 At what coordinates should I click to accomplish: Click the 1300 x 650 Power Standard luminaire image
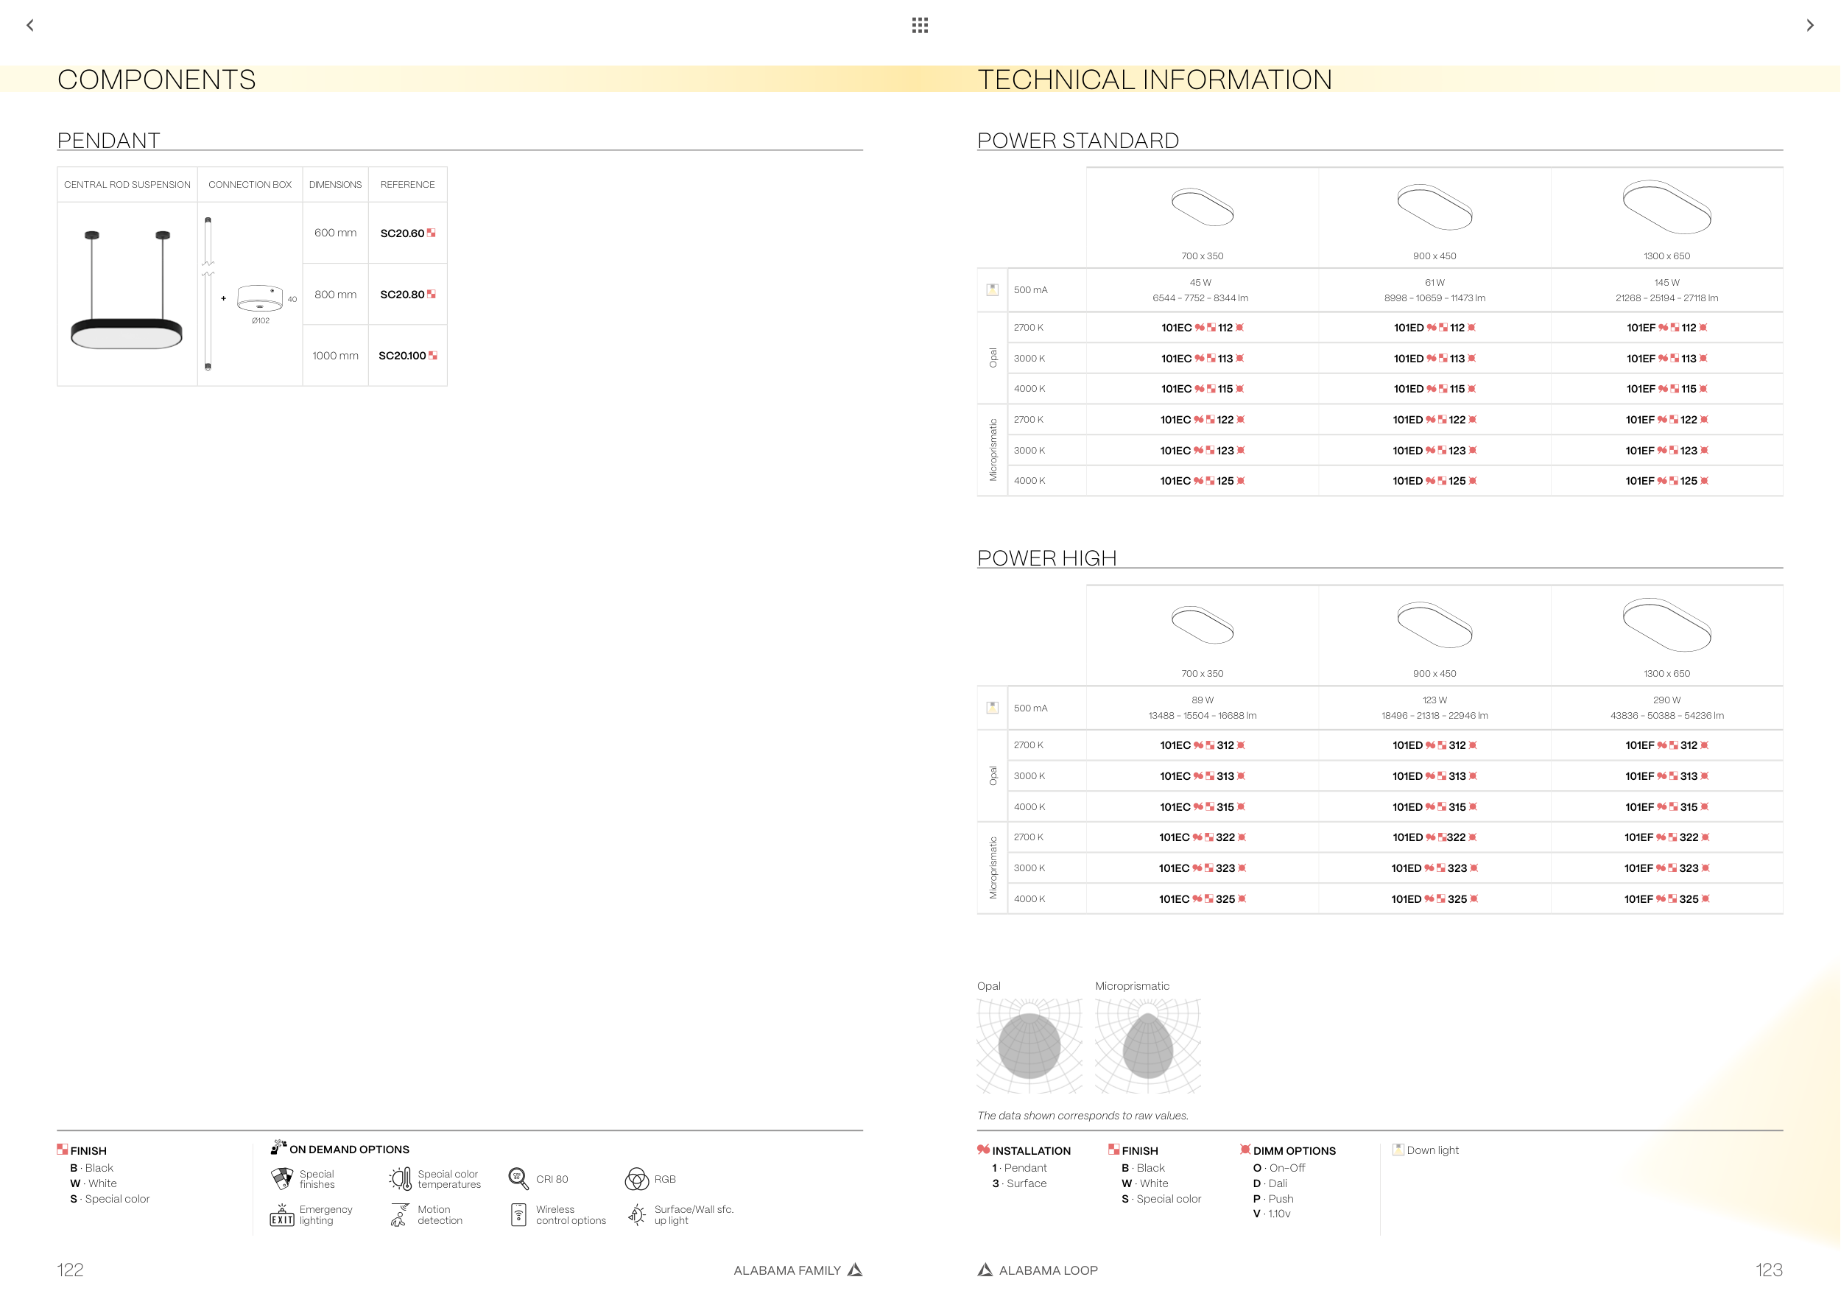[x=1666, y=207]
